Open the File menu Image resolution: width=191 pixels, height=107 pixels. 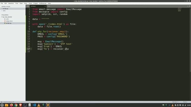tap(2, 3)
